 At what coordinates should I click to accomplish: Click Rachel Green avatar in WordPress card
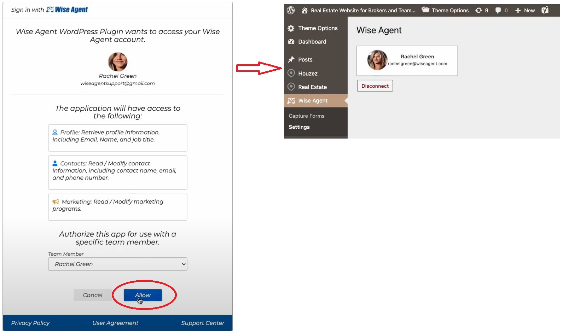pos(377,60)
